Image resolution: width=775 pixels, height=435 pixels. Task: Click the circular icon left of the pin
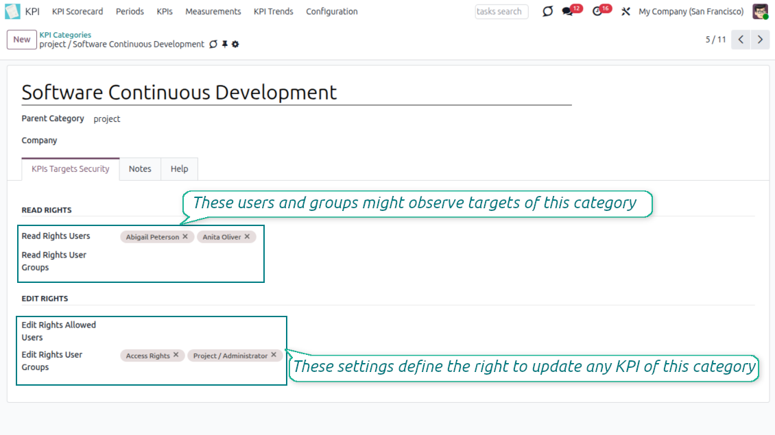(213, 45)
